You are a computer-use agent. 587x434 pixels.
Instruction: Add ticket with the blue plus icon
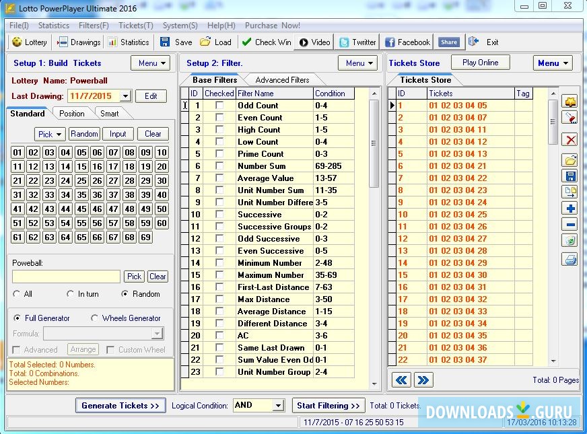coord(569,209)
